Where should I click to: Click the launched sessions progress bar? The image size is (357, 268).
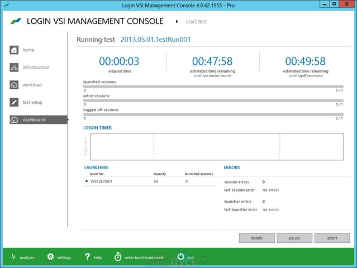click(213, 87)
